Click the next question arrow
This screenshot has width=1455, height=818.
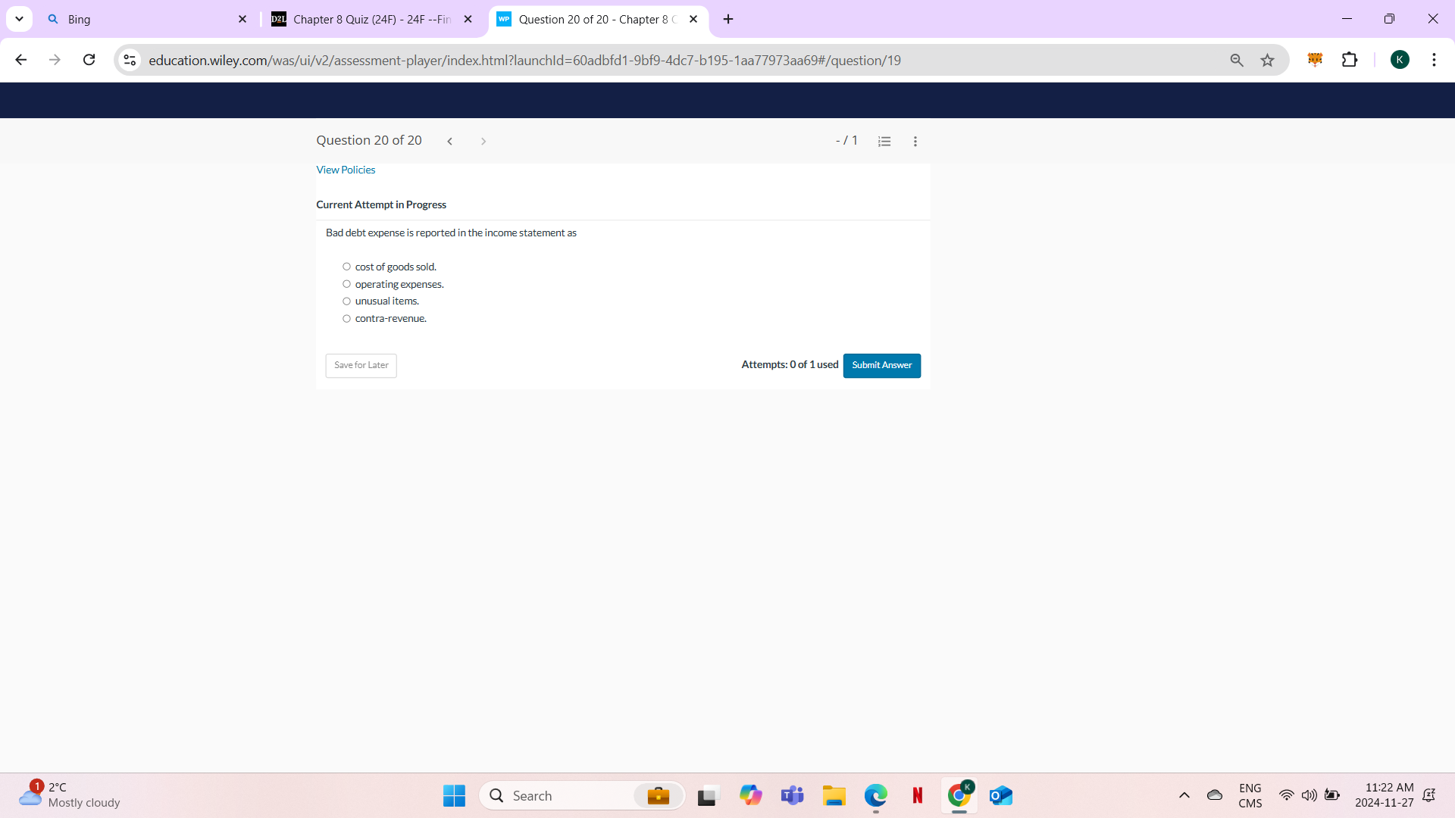coord(483,141)
